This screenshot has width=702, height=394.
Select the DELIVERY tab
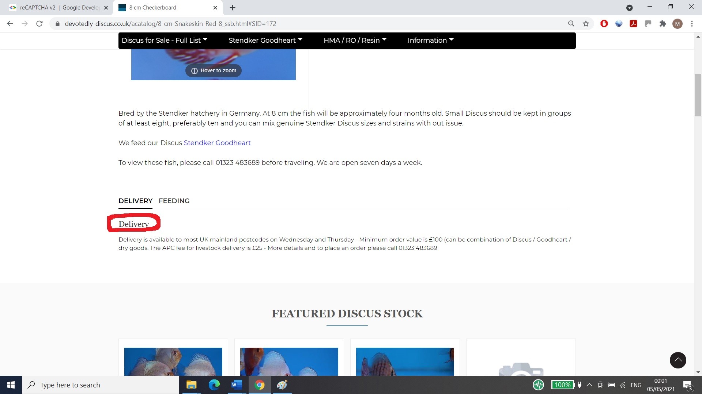click(x=135, y=201)
